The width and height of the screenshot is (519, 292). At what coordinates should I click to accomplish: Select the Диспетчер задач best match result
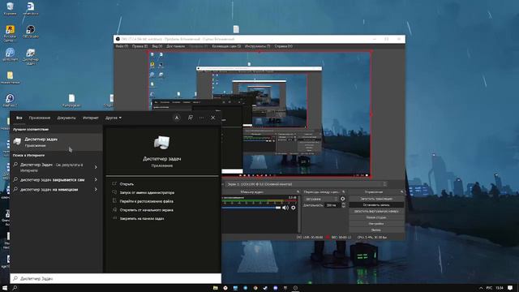pyautogui.click(x=56, y=142)
